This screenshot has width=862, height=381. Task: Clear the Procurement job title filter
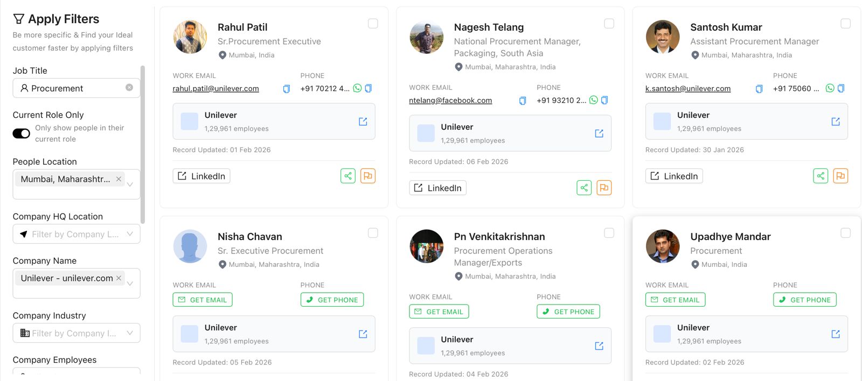[x=129, y=87]
